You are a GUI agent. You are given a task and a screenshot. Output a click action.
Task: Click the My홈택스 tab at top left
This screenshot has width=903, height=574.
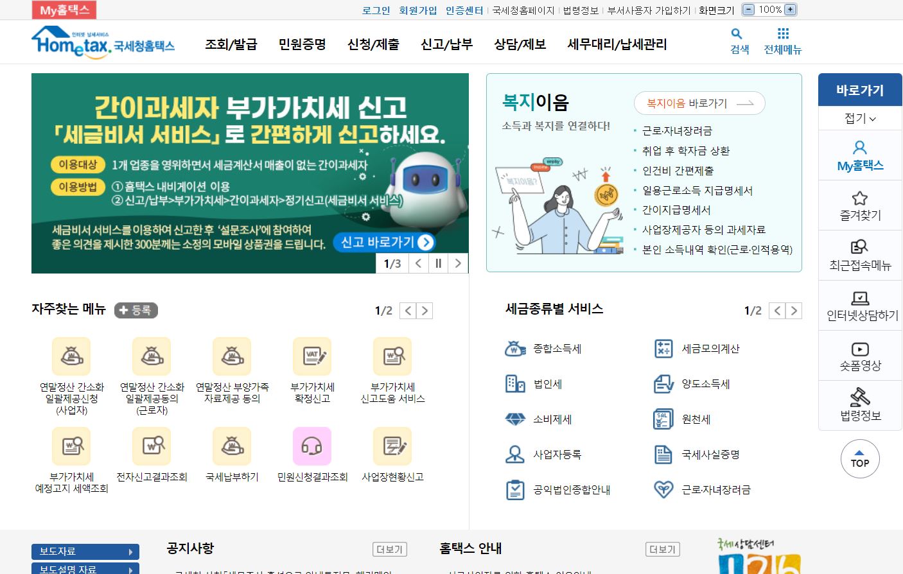click(64, 10)
